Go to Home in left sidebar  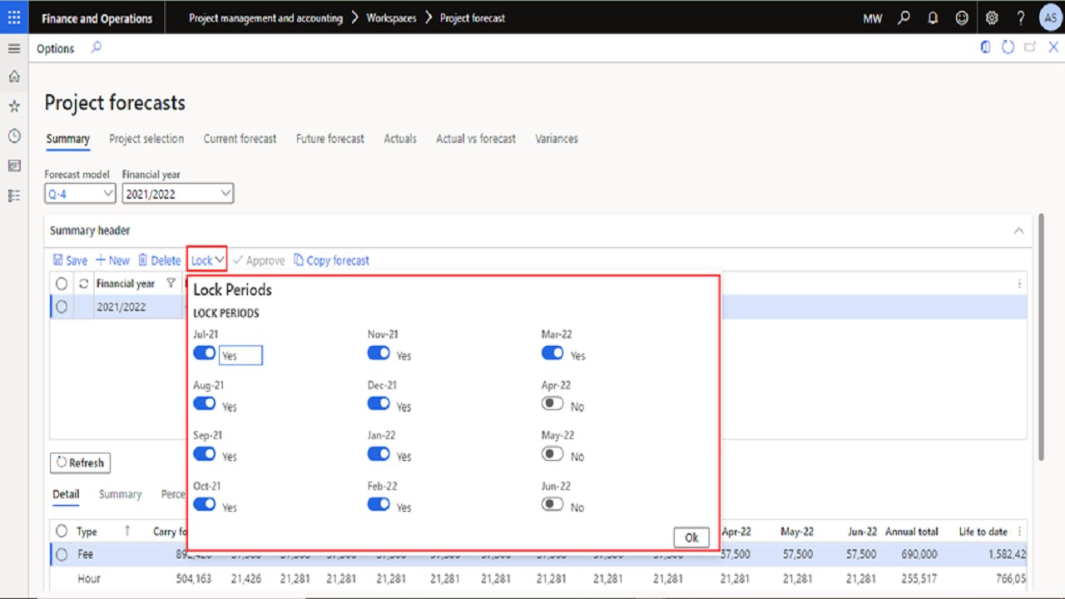point(14,77)
